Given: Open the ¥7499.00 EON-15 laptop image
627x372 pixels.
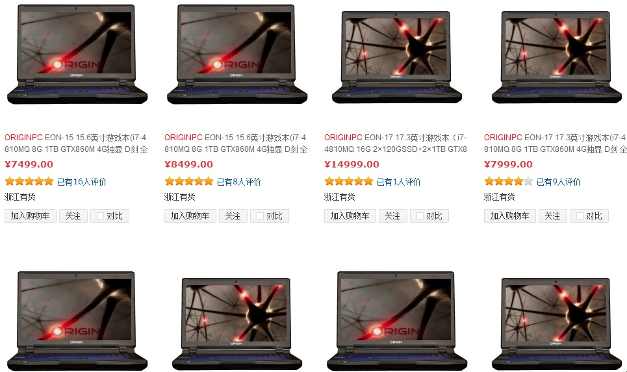Looking at the screenshot, I should [x=77, y=55].
